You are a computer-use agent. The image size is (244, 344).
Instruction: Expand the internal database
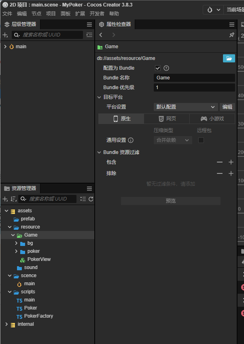pos(6,324)
